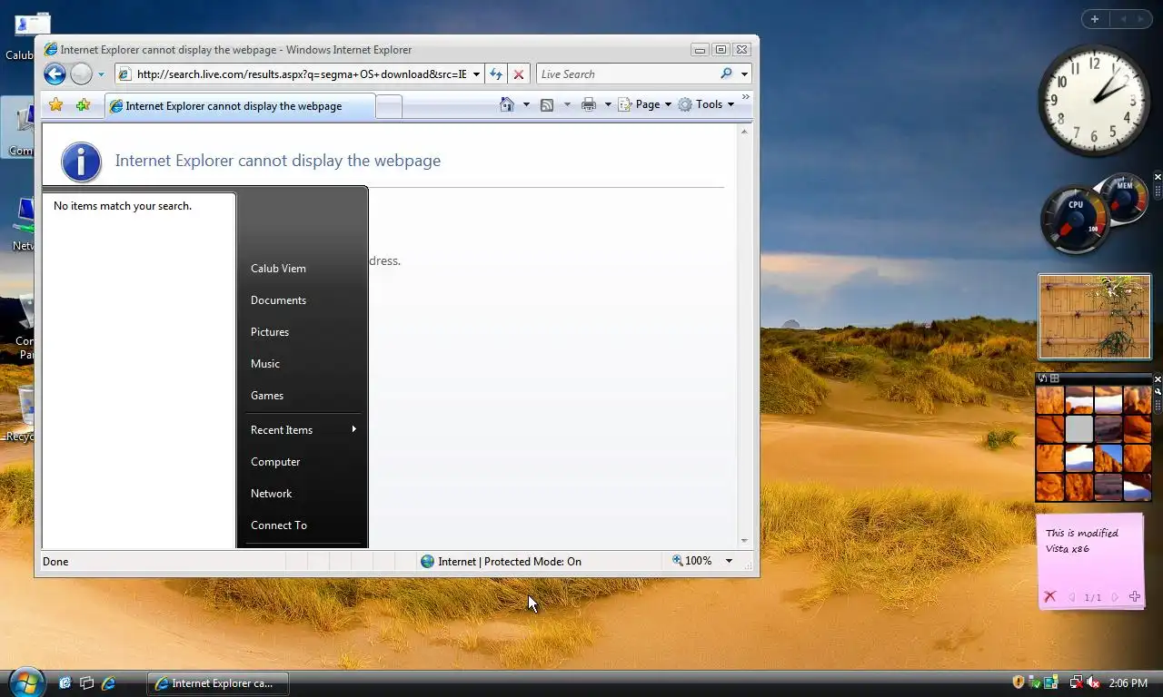Open Pictures from the Start menu

[x=270, y=332]
